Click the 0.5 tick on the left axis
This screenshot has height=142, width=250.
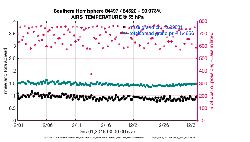point(12,108)
